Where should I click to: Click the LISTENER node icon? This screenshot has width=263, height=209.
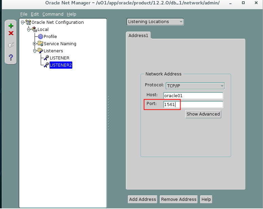[46, 58]
